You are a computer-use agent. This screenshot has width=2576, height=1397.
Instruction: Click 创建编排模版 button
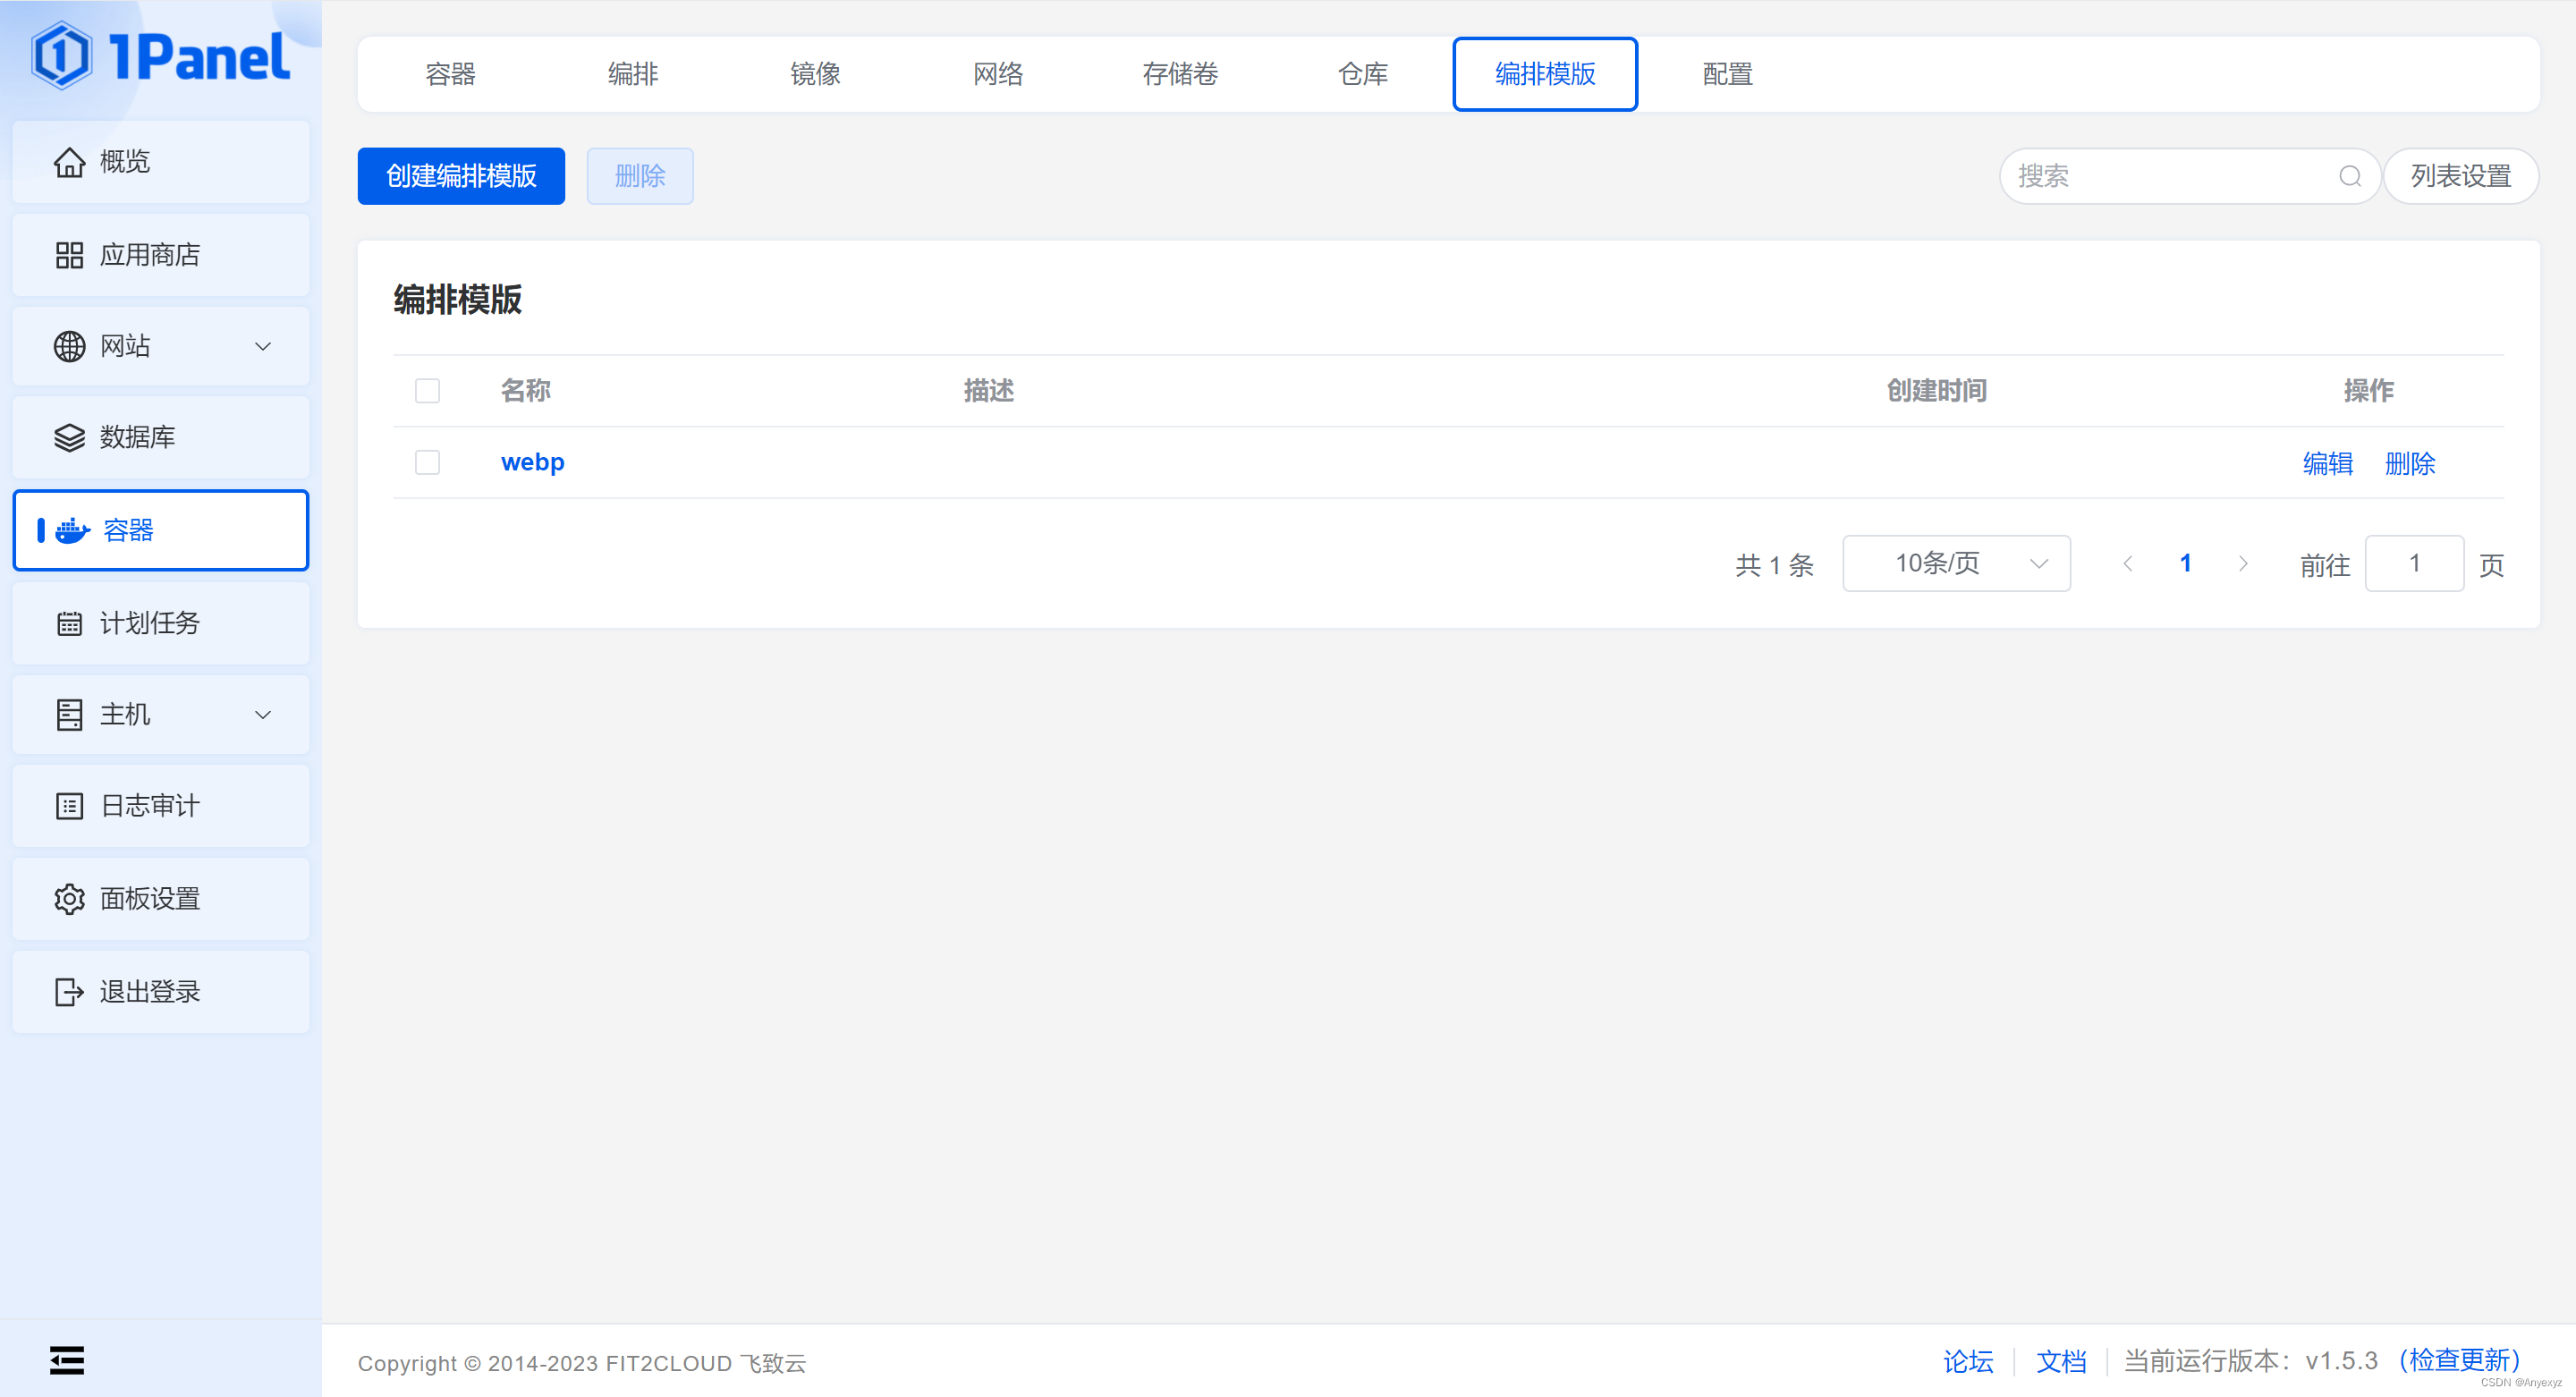point(461,177)
